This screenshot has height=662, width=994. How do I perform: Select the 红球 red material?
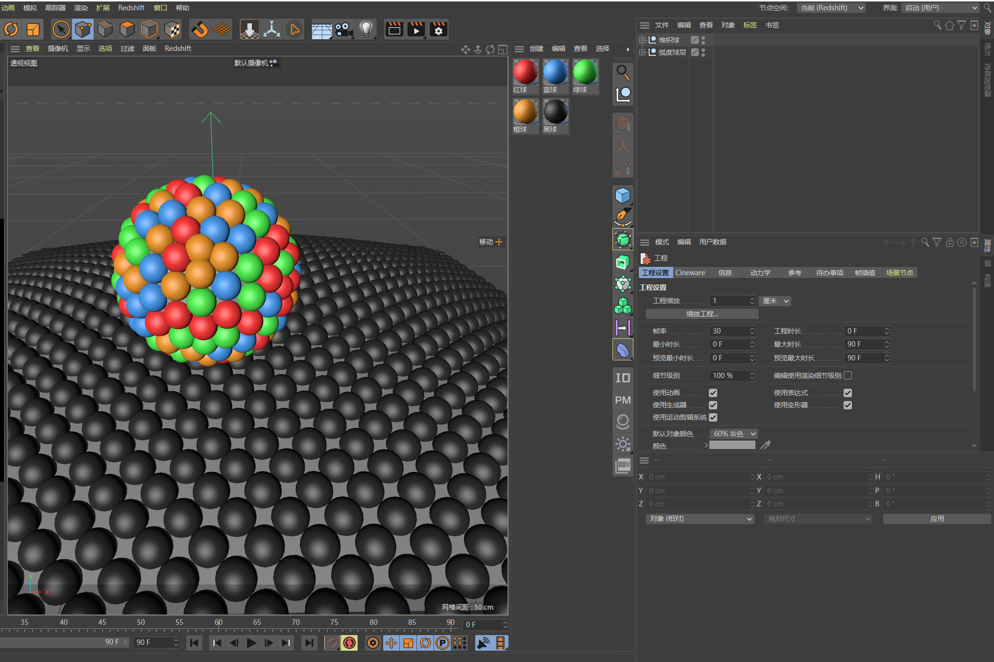526,76
